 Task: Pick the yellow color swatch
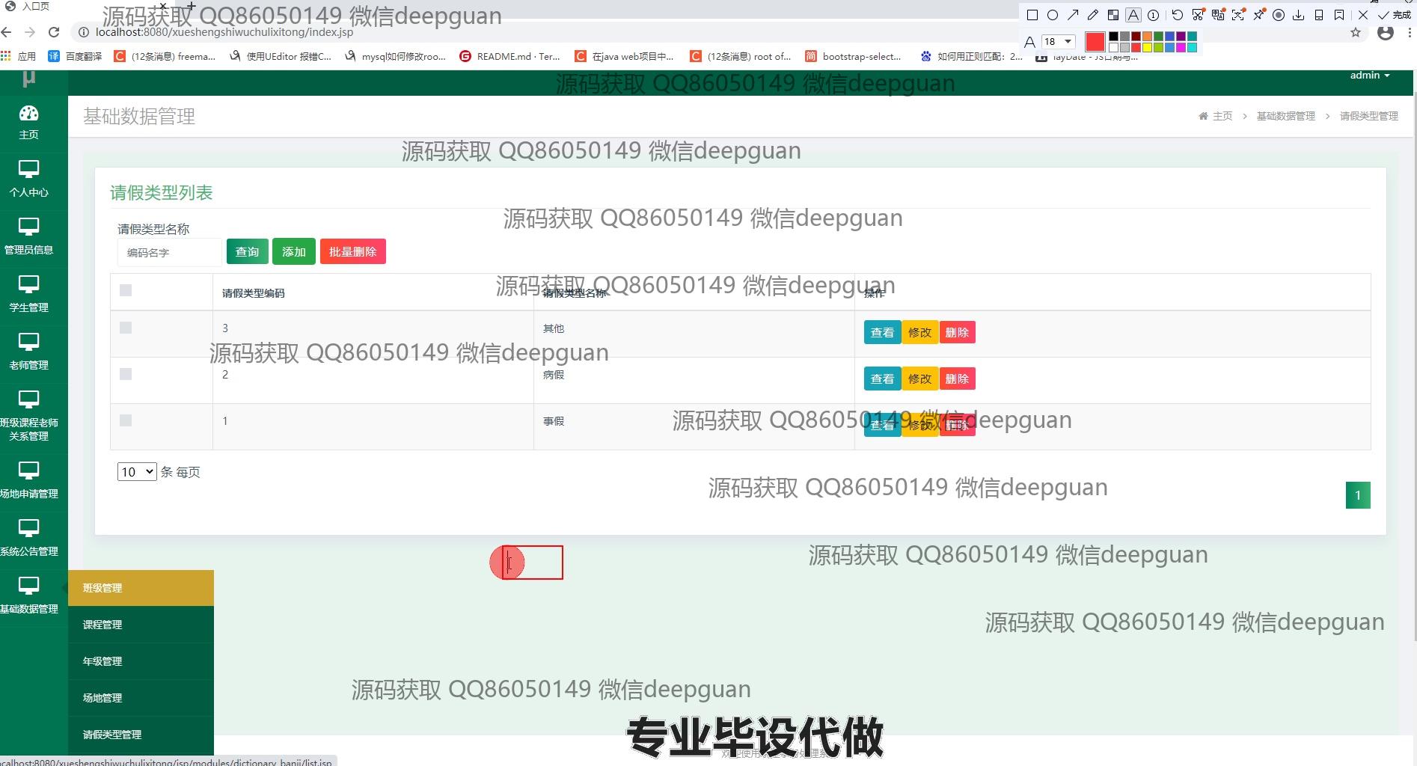point(1147,48)
